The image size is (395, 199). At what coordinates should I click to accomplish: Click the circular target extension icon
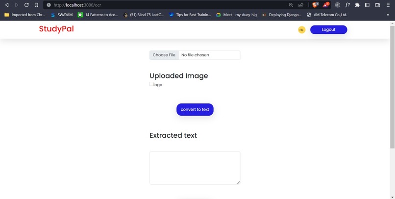338,5
